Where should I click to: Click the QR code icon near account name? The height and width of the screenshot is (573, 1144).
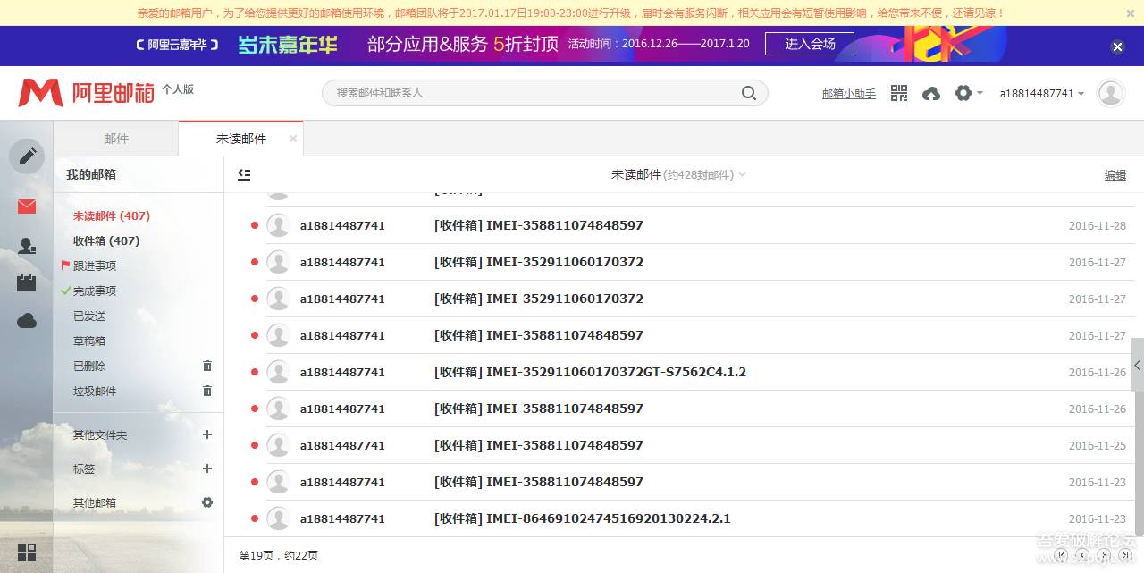898,92
